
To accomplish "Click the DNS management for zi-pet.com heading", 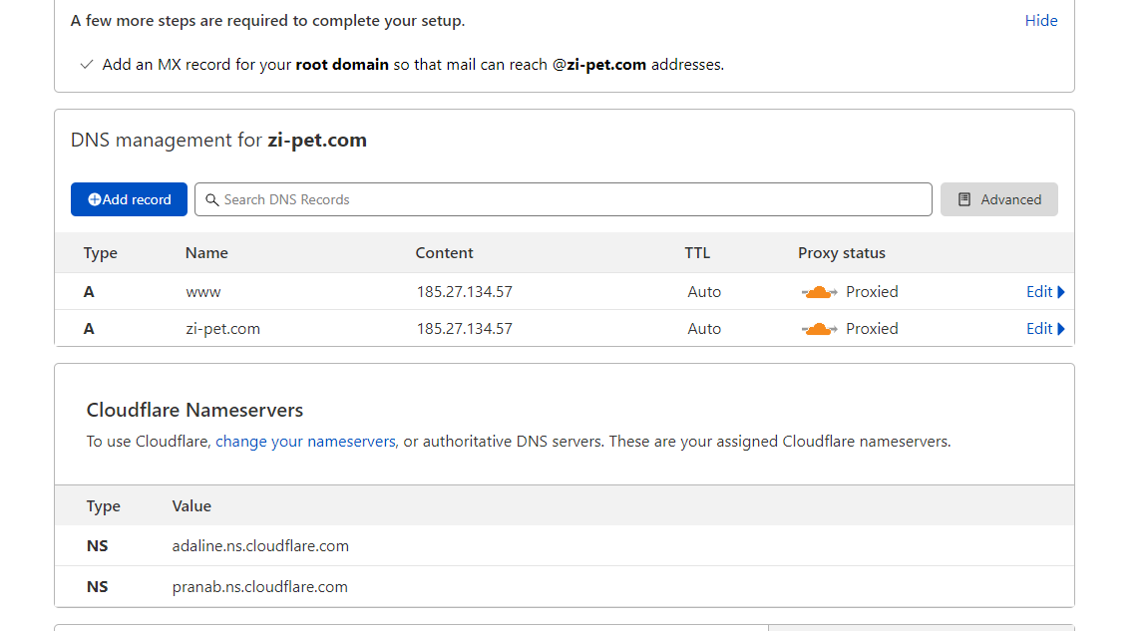I will (218, 140).
